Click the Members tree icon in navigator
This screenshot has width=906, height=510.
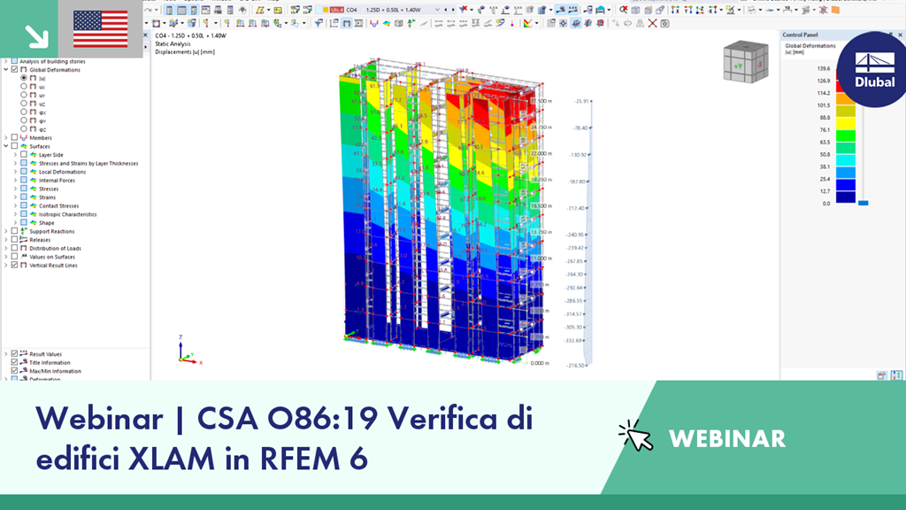(24, 137)
